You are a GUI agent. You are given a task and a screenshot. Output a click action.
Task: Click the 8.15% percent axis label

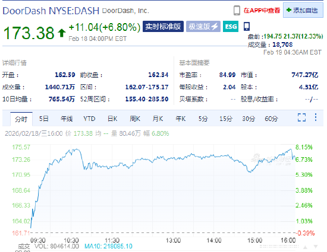304,147
